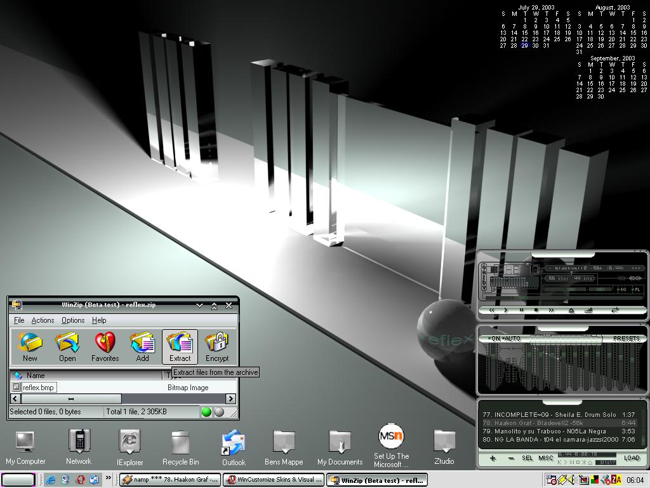
Task: Toggle the equalizer ON switch
Action: (494, 339)
